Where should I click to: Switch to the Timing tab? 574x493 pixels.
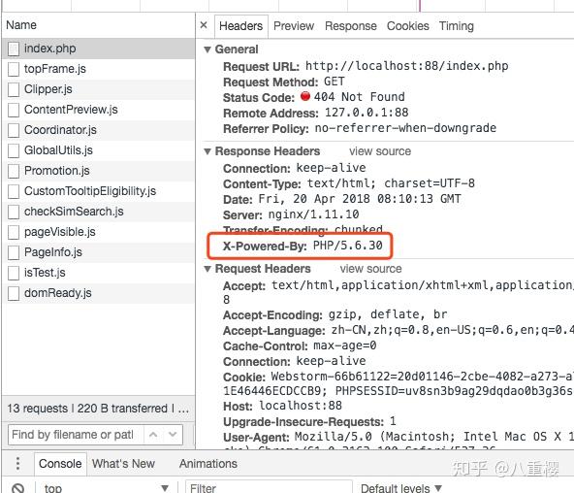coord(456,26)
